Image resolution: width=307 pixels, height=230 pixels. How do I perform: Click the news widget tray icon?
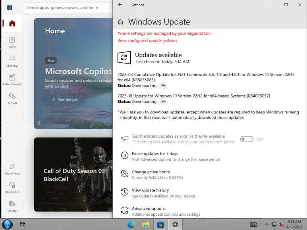tap(253, 224)
